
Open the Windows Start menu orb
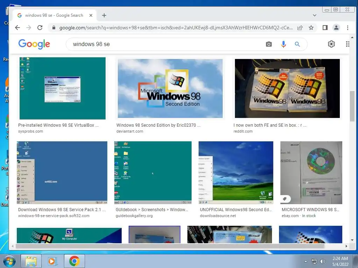click(9, 261)
